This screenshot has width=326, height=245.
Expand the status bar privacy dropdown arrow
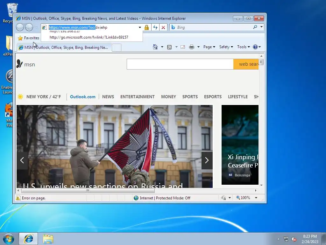pyautogui.click(x=230, y=198)
